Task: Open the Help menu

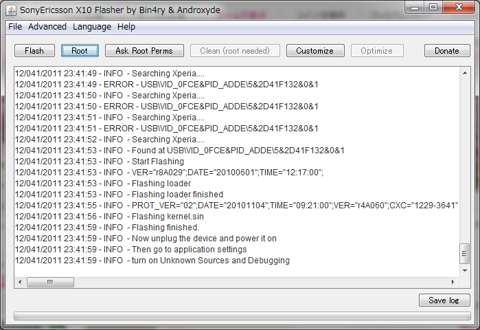Action: click(126, 27)
